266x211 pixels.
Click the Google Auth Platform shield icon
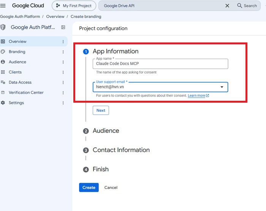coord(3,27)
